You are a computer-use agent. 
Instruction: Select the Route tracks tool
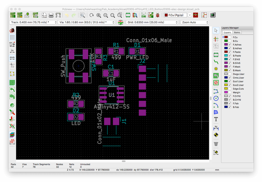216,61
